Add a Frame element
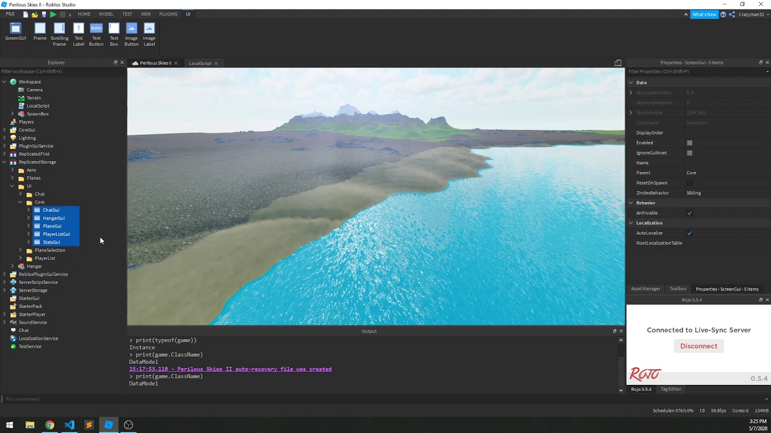Screen dimensions: 771x433 point(40,32)
